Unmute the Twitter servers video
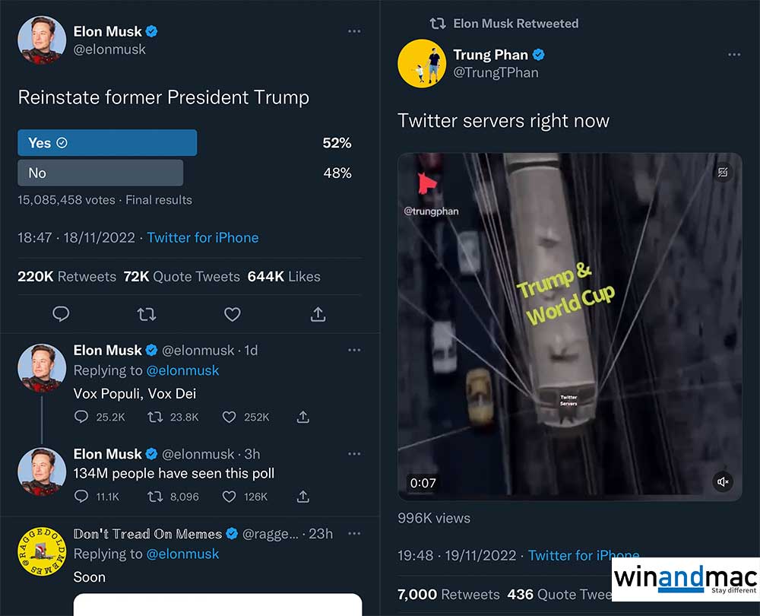The image size is (760, 616). click(x=724, y=481)
